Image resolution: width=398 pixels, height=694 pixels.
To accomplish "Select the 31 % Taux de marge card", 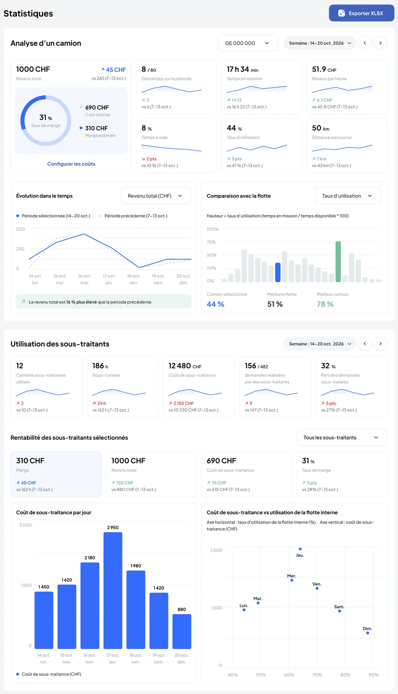I will pos(342,474).
